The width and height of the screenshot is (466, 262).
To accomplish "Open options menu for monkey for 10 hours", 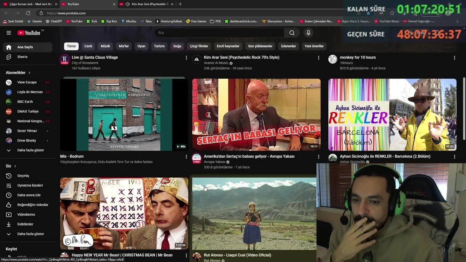I will coord(454,58).
